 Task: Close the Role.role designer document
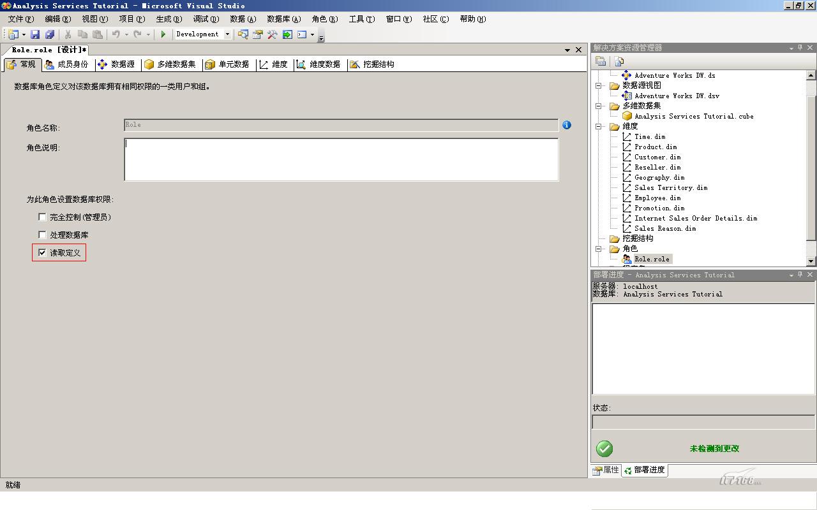pyautogui.click(x=579, y=50)
